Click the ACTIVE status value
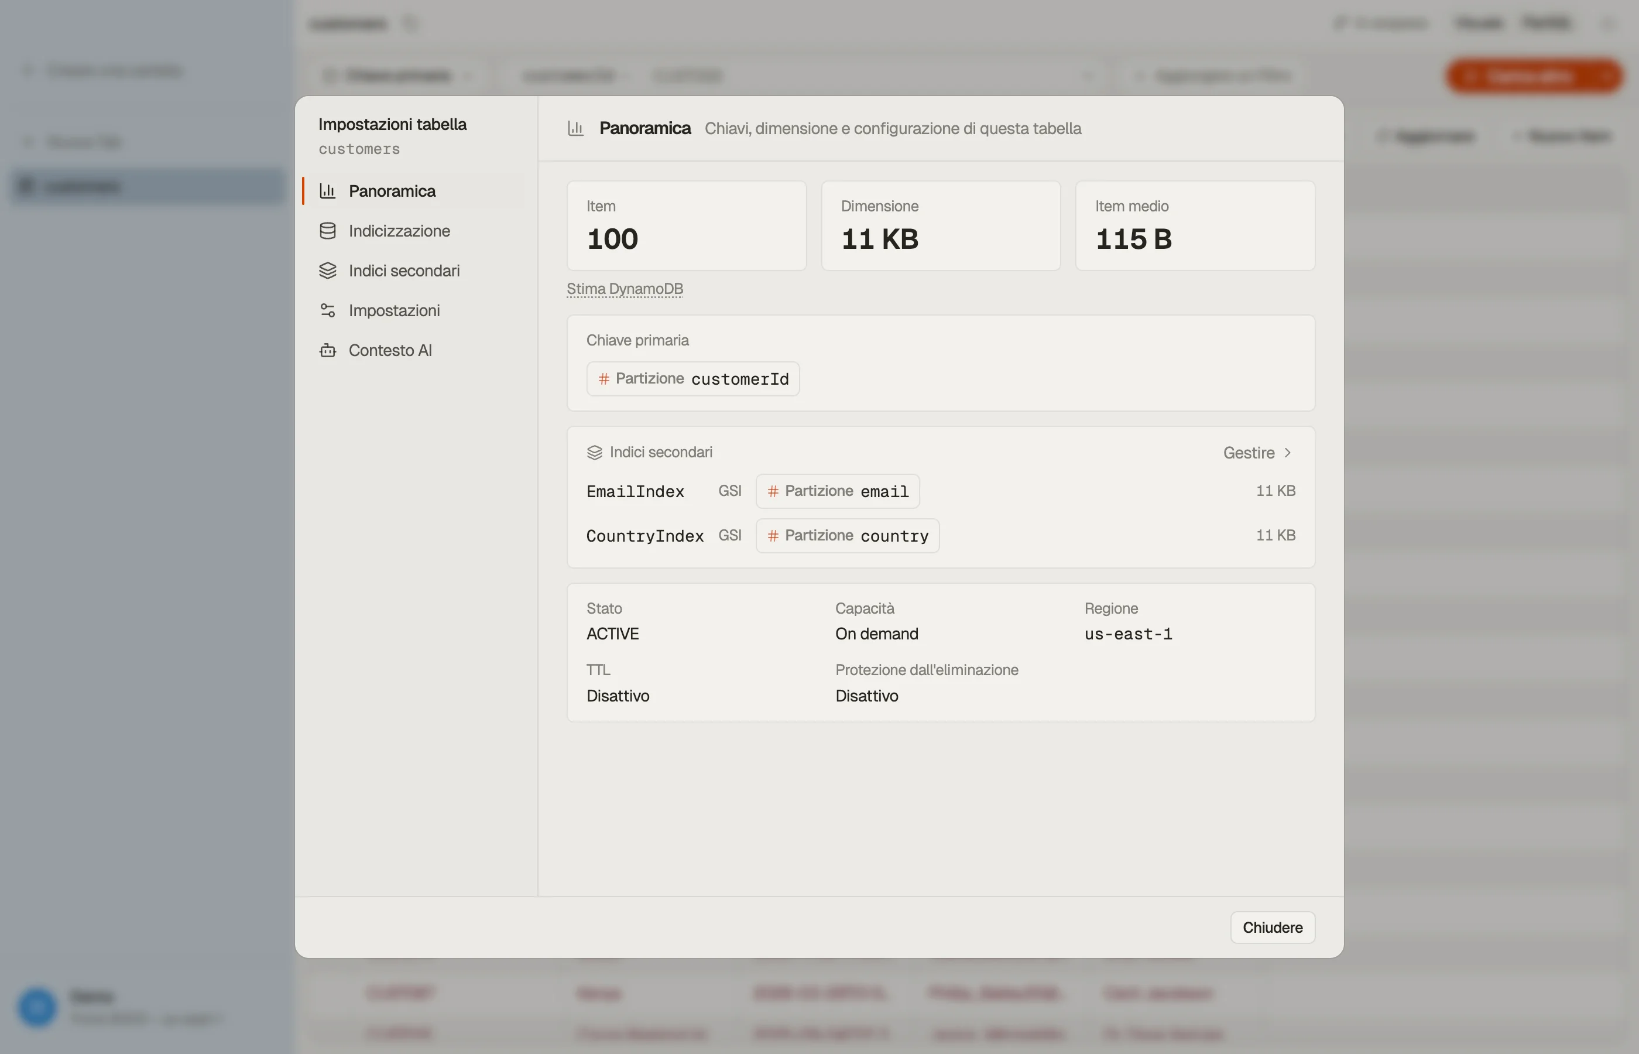 (612, 634)
